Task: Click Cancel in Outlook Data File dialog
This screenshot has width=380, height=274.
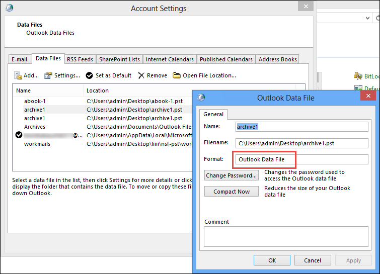Action: 313,260
